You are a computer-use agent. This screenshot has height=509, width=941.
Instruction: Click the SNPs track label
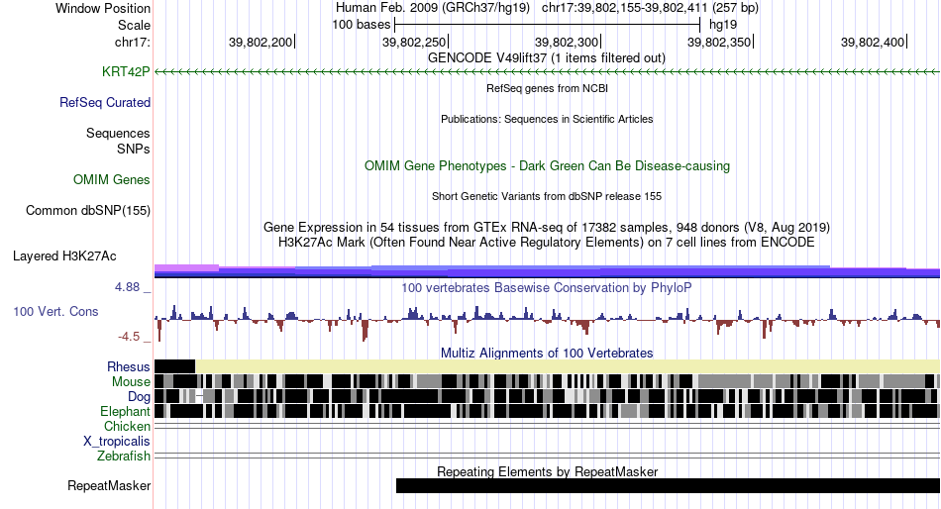pyautogui.click(x=134, y=149)
